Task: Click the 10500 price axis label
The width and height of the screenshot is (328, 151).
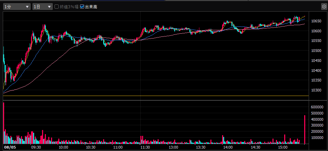Action: tap(316, 51)
